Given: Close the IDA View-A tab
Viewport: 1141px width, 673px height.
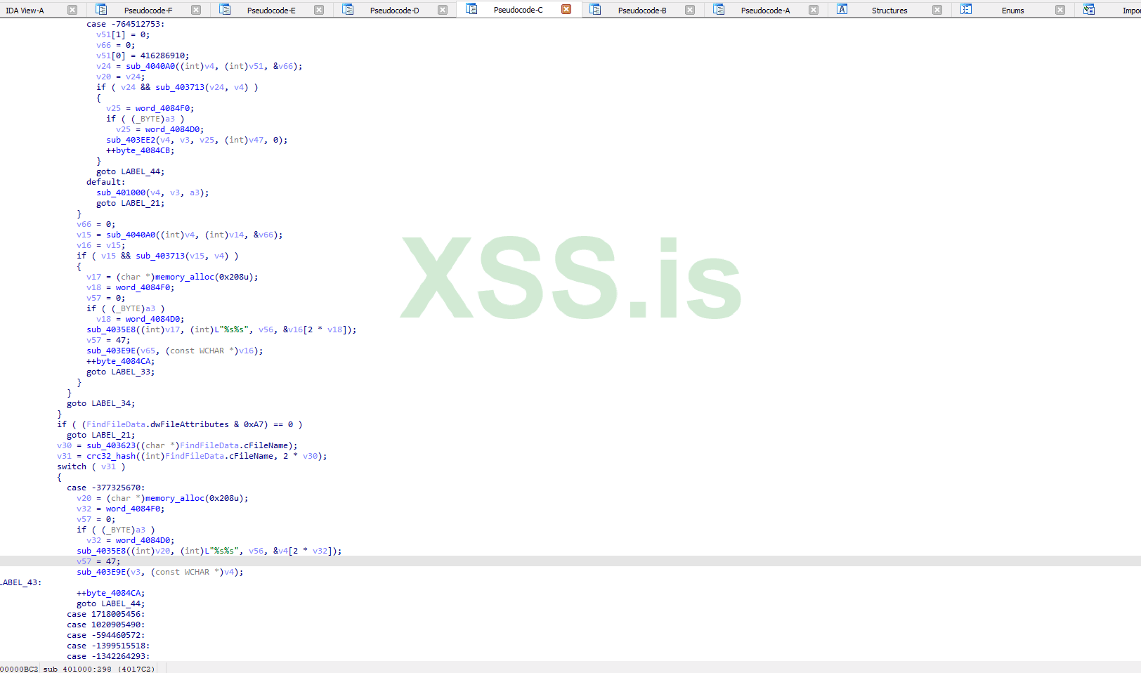Looking at the screenshot, I should click(x=72, y=10).
